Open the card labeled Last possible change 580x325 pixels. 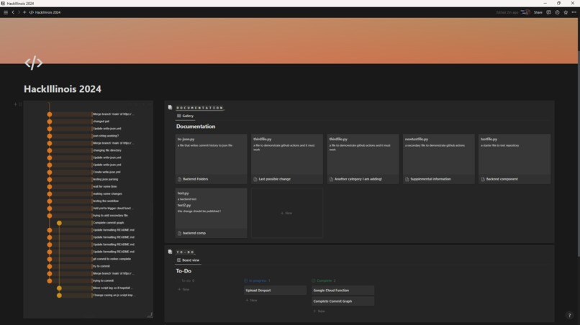pyautogui.click(x=287, y=159)
